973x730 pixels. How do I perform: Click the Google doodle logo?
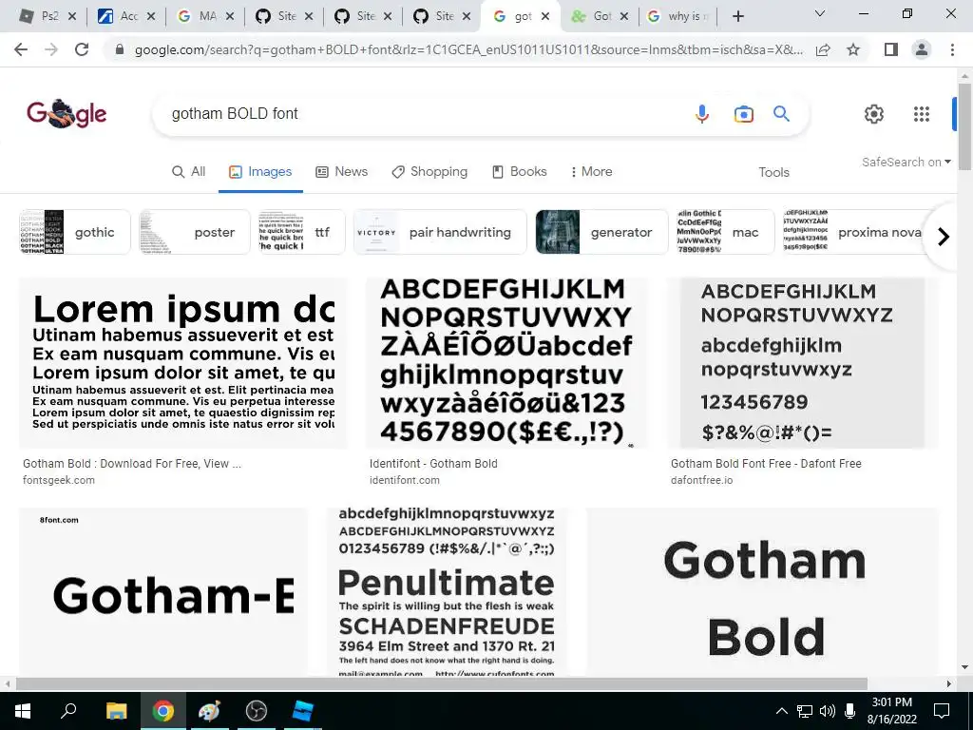[x=67, y=114]
